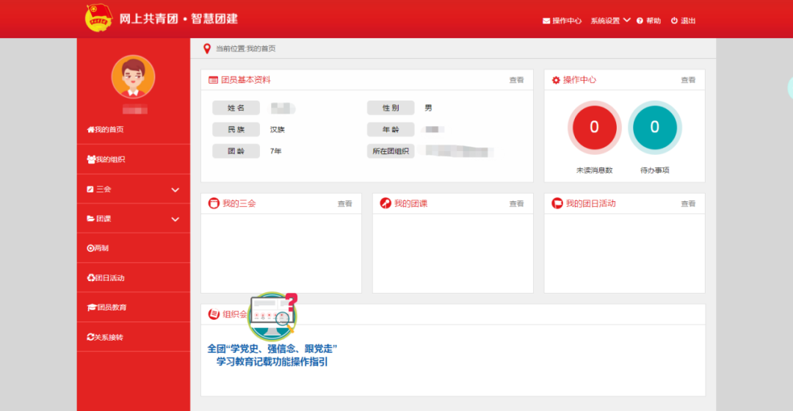Open the 学党史 operation guide popup image

coord(272,330)
